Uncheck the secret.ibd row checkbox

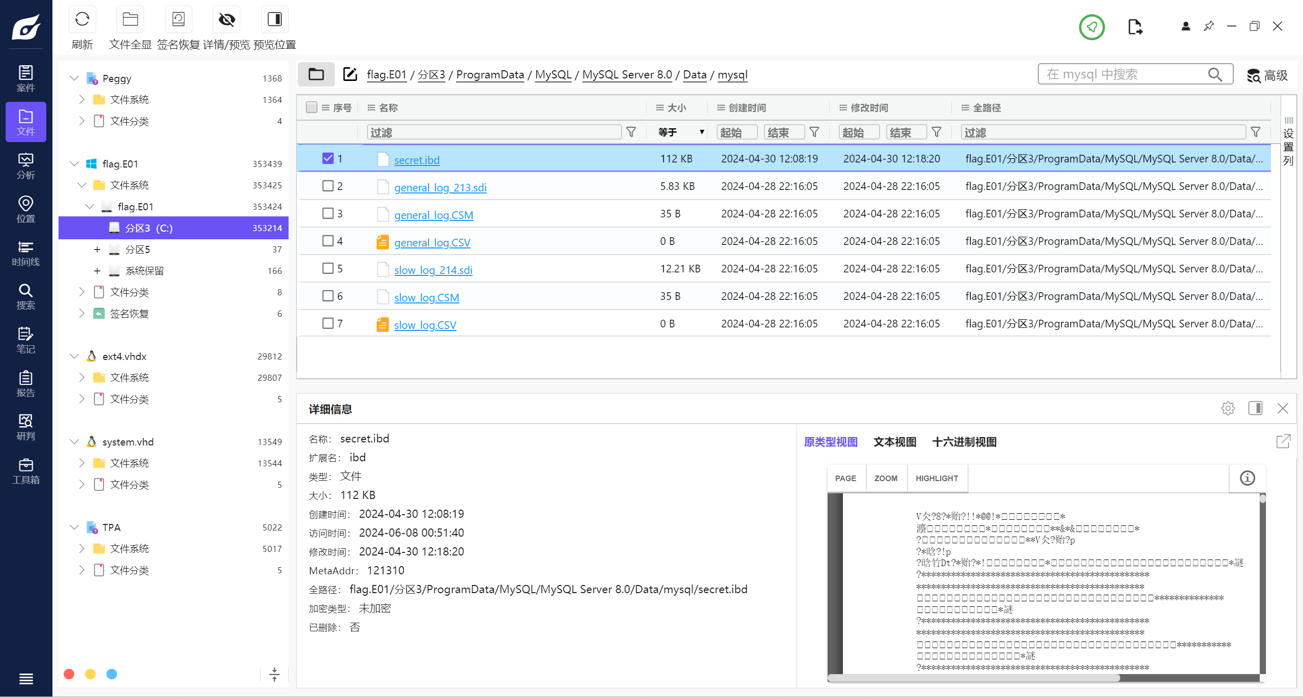(x=328, y=158)
